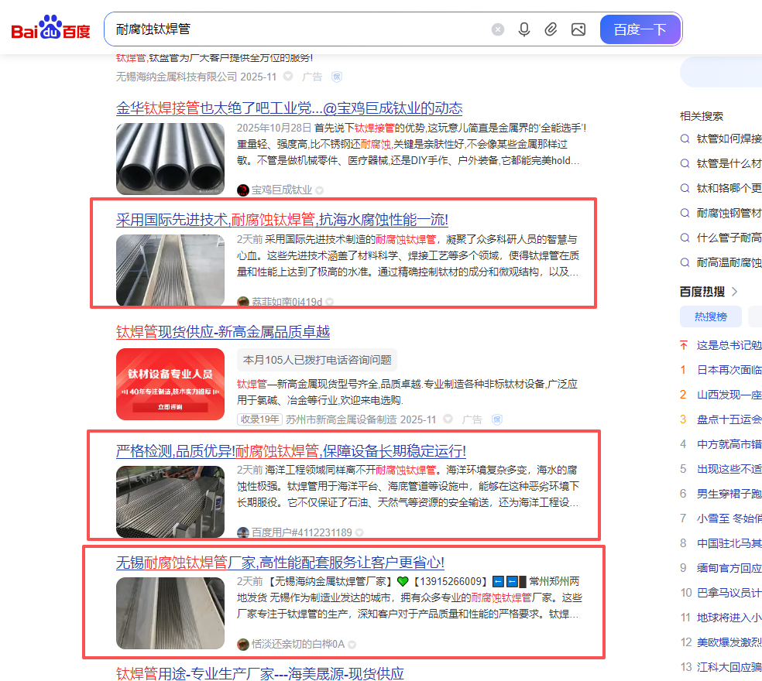Click the 无锡耐腐蚀钛焊管厂家 result title
Screen dimensions: 762x681
coord(280,562)
